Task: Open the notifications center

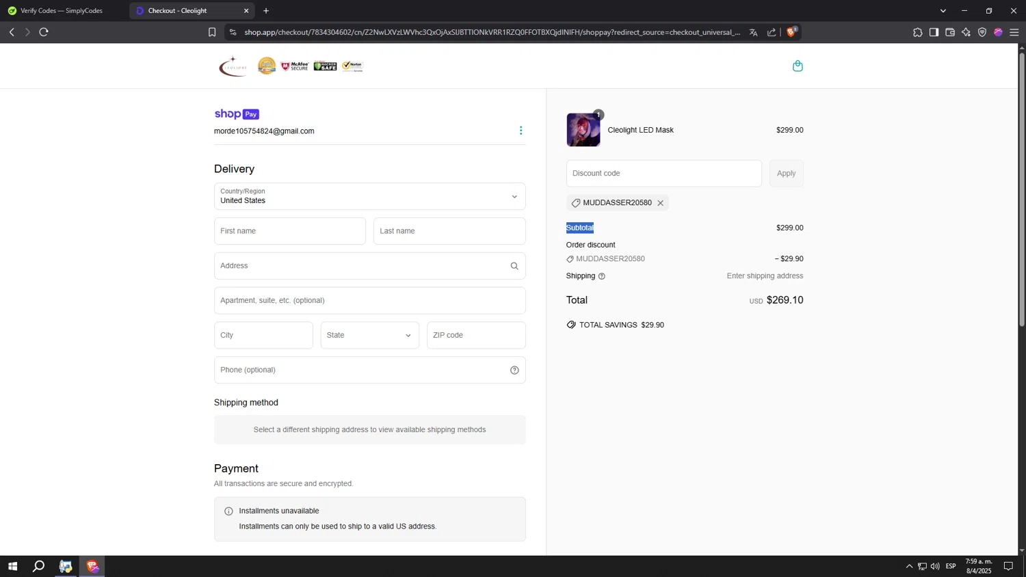Action: point(1008,566)
